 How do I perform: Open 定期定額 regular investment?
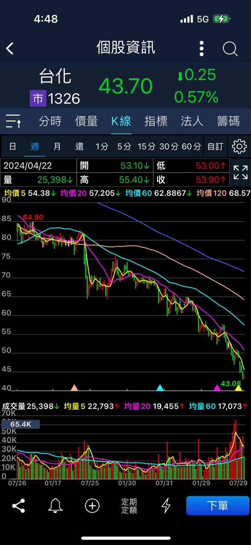click(129, 506)
